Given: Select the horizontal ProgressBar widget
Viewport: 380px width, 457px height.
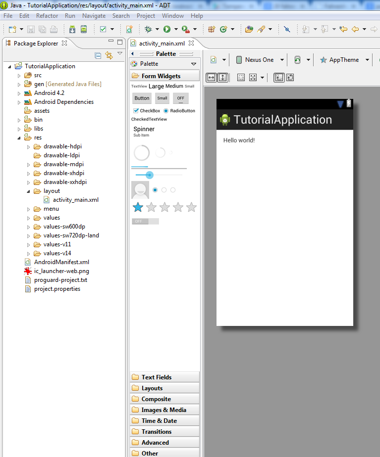Looking at the screenshot, I should (x=159, y=168).
